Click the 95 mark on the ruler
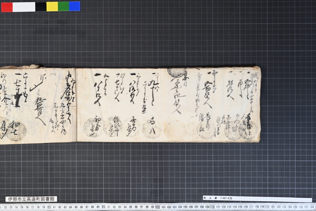The width and height of the screenshot is (316, 211). point(131,207)
